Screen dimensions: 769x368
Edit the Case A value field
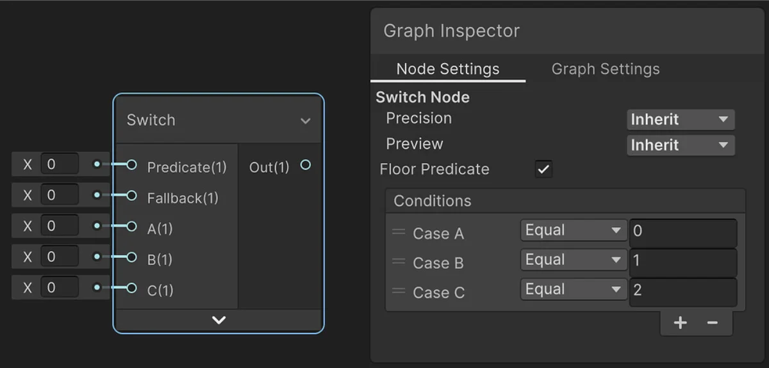pos(683,232)
